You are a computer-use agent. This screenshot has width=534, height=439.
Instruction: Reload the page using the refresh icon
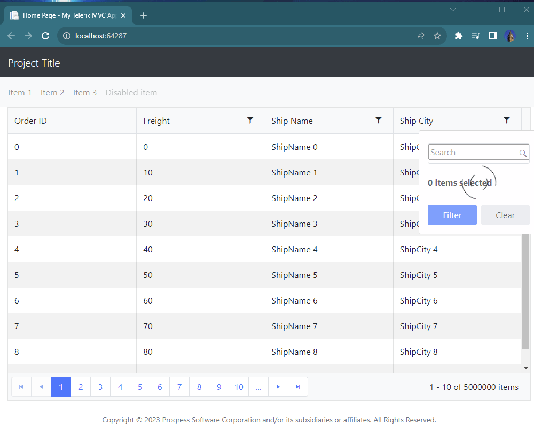(x=45, y=36)
